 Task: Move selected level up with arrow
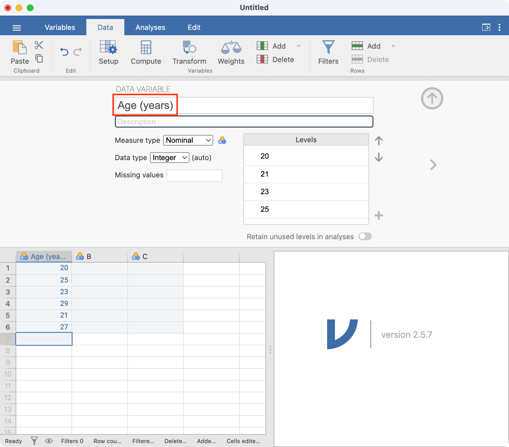(379, 141)
